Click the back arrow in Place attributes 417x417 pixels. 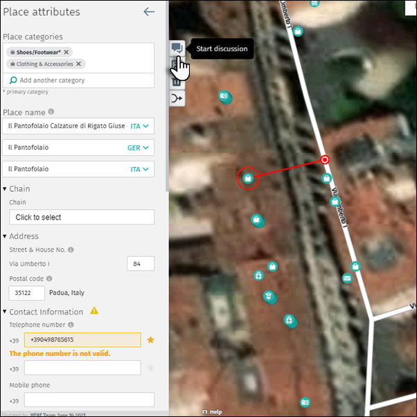coord(149,12)
